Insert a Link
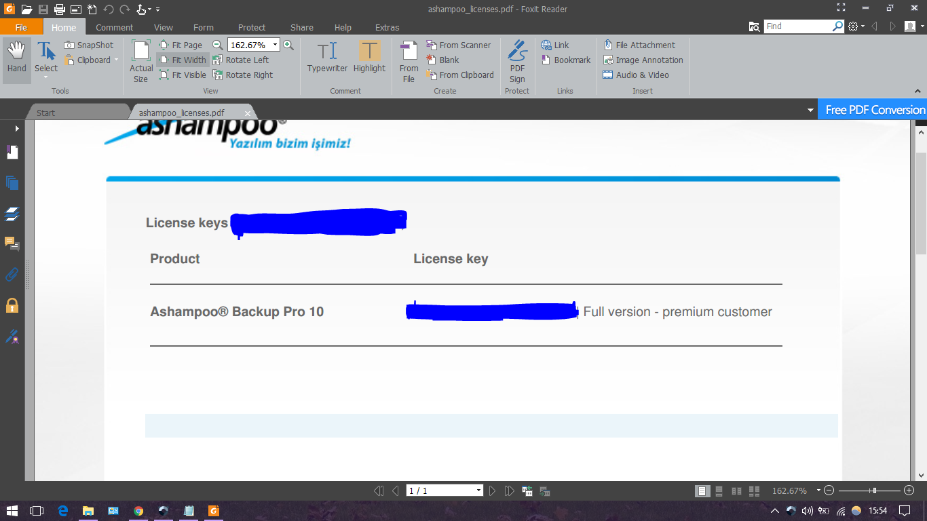Image resolution: width=927 pixels, height=521 pixels. 555,45
